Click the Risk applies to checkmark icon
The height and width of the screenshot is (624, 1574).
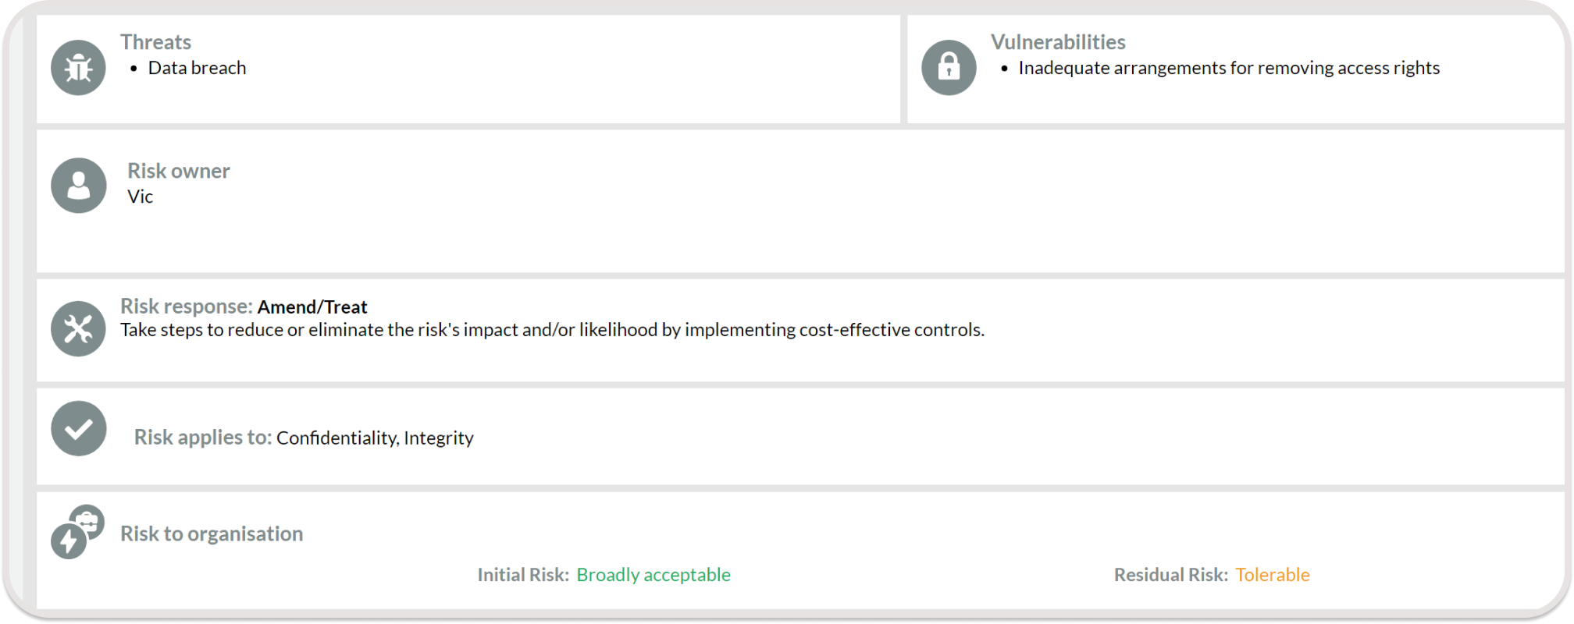tap(78, 429)
